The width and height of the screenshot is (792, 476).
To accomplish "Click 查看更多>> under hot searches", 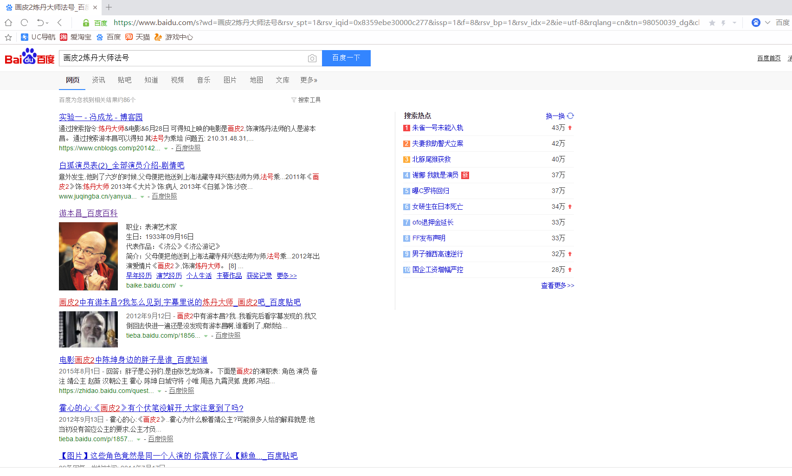I will point(558,286).
